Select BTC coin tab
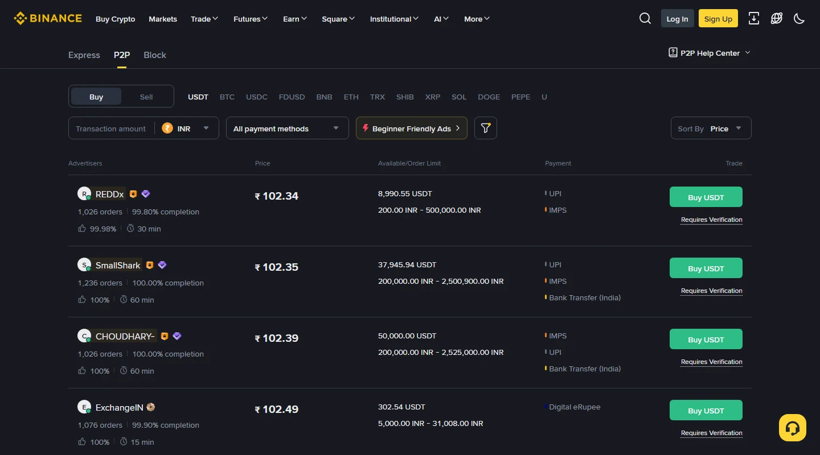The image size is (820, 455). [x=227, y=97]
